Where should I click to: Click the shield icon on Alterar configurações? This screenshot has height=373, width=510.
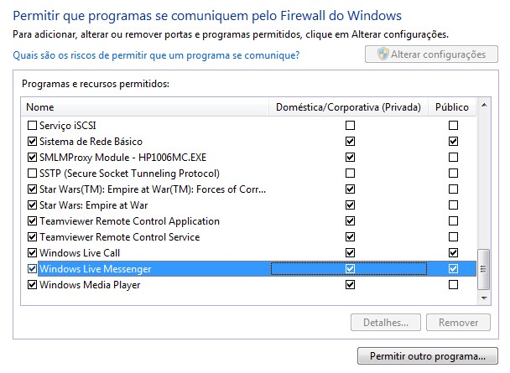382,54
